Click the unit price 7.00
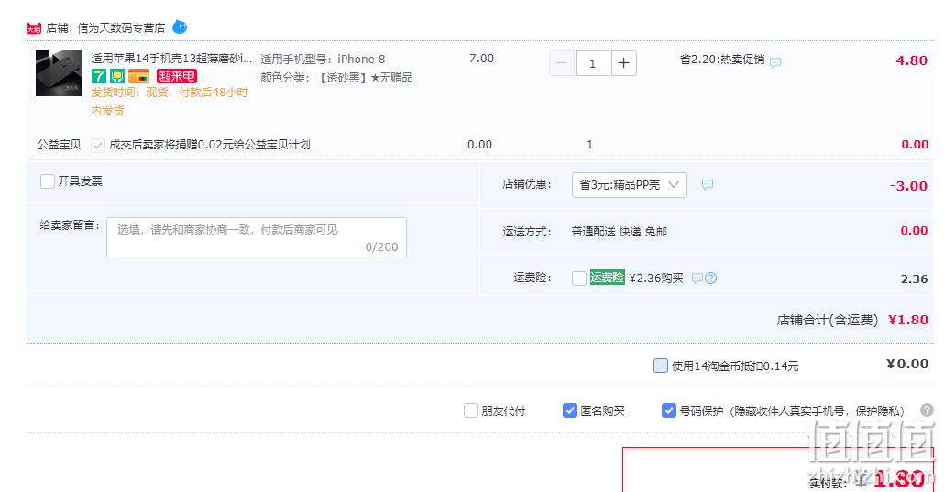Image resolution: width=944 pixels, height=492 pixels. [482, 59]
